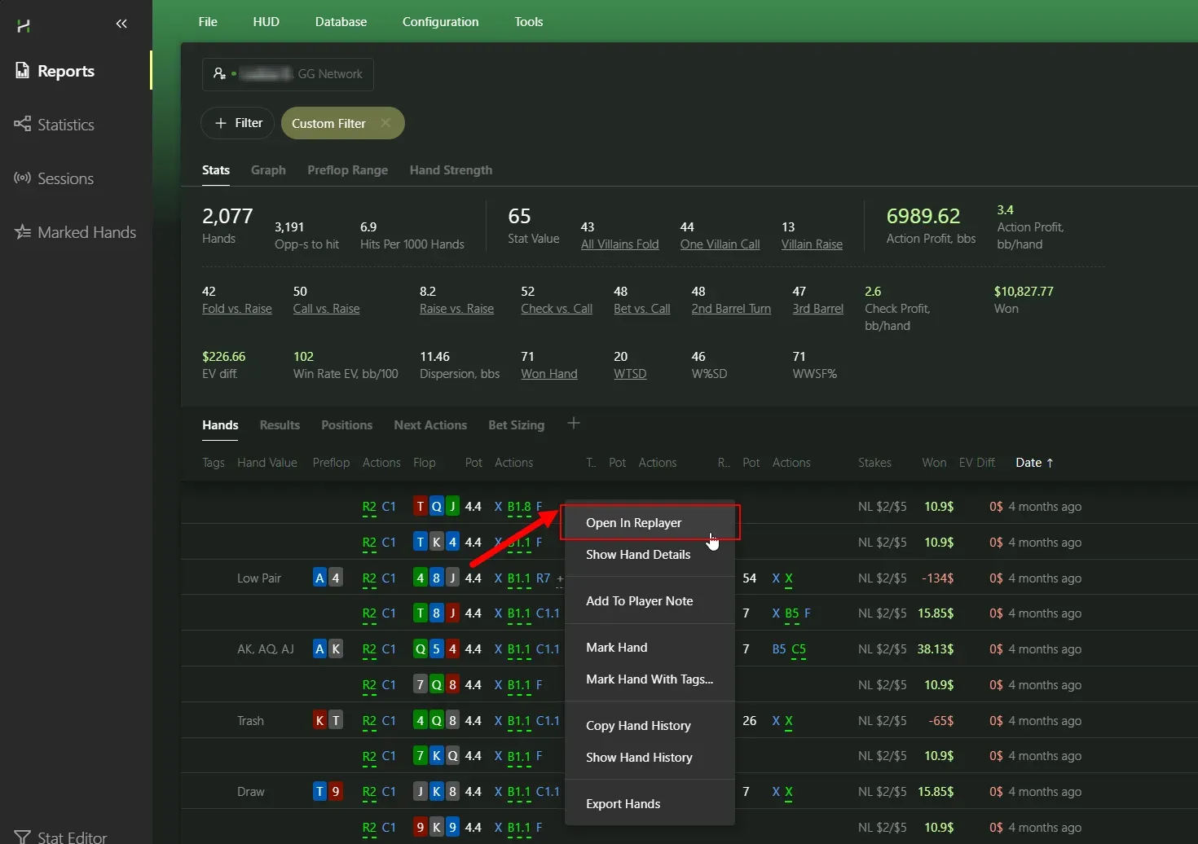Select Open In Replayer menu entry
This screenshot has height=844, width=1198.
[x=633, y=523]
